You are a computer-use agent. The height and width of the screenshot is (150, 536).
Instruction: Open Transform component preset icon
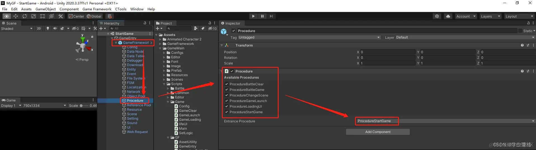tap(528, 45)
